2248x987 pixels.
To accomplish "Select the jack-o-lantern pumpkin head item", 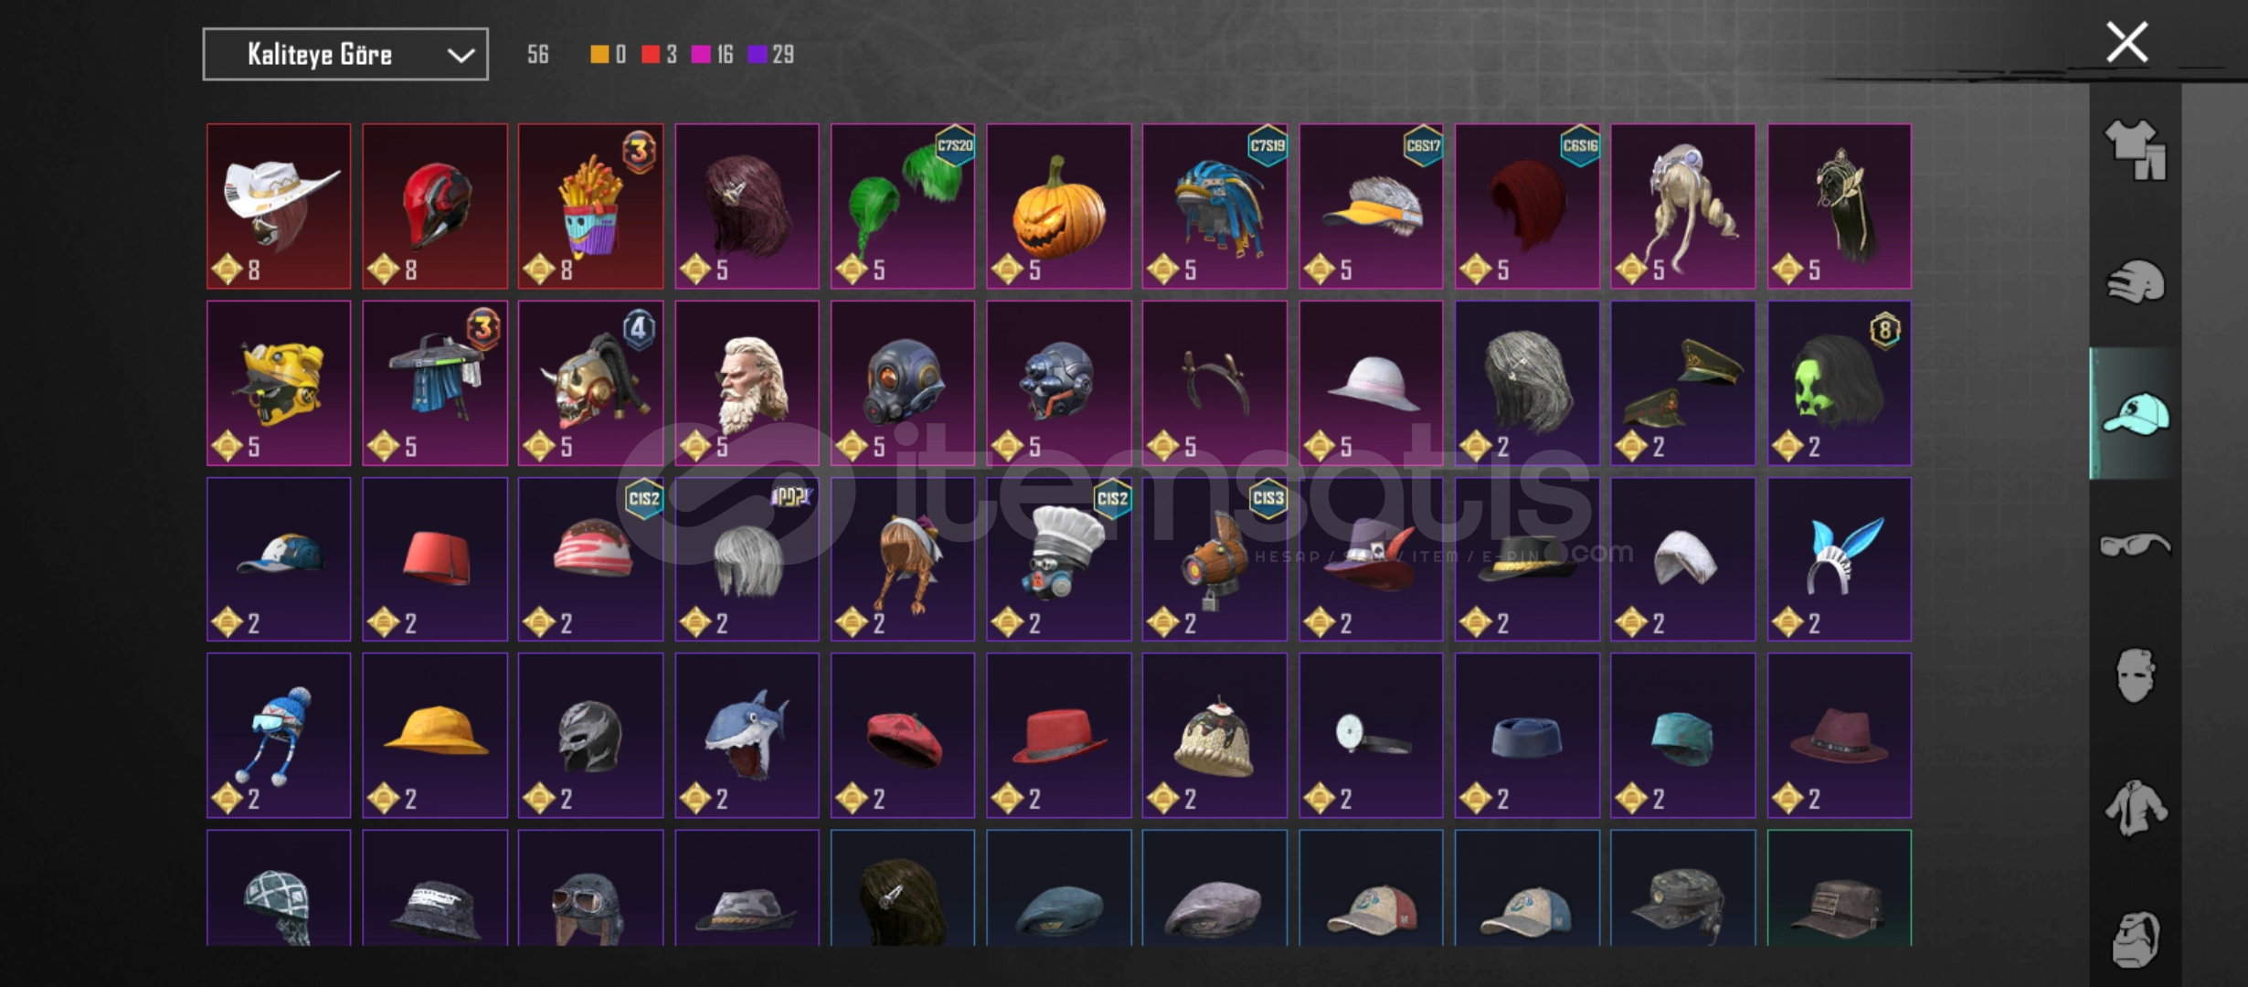I will (x=1059, y=207).
